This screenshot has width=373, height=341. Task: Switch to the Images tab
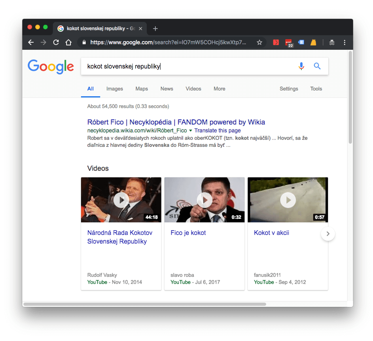pyautogui.click(x=115, y=89)
